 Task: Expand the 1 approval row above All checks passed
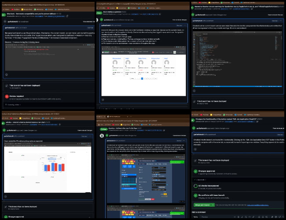(200, 180)
